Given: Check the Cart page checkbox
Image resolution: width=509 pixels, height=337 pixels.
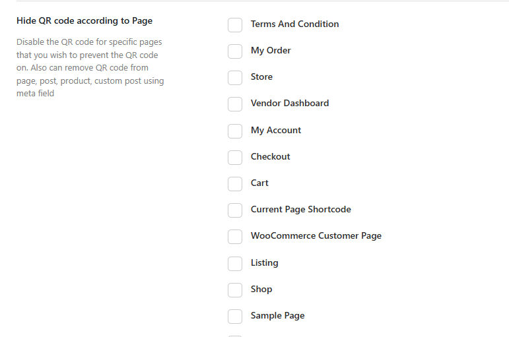Looking at the screenshot, I should tap(235, 184).
